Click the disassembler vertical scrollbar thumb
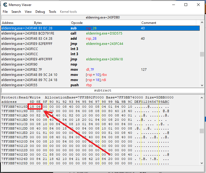 point(202,54)
